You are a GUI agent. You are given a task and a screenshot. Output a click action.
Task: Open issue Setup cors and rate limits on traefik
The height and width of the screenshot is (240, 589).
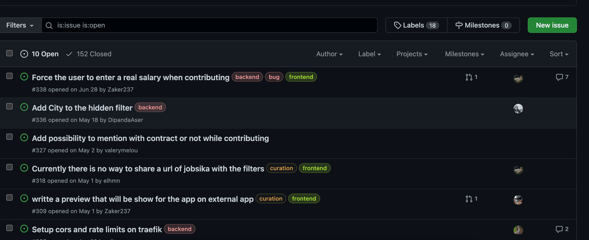pos(97,229)
